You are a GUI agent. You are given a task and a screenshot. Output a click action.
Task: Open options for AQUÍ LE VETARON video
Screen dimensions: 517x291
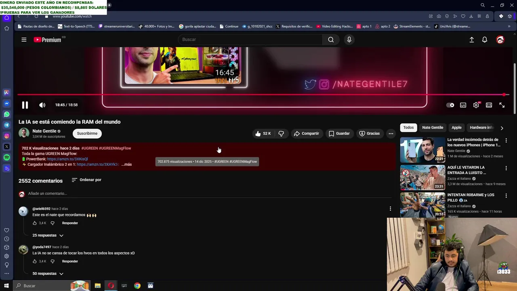click(x=506, y=168)
